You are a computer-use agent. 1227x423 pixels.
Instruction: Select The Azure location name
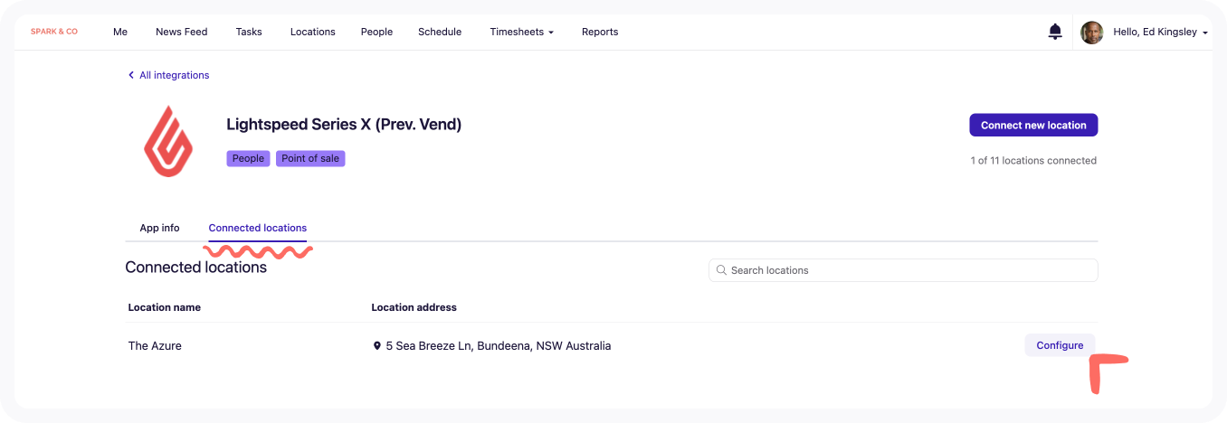coord(155,345)
